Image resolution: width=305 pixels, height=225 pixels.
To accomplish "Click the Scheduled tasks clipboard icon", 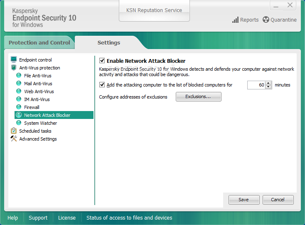I will coord(14,131).
